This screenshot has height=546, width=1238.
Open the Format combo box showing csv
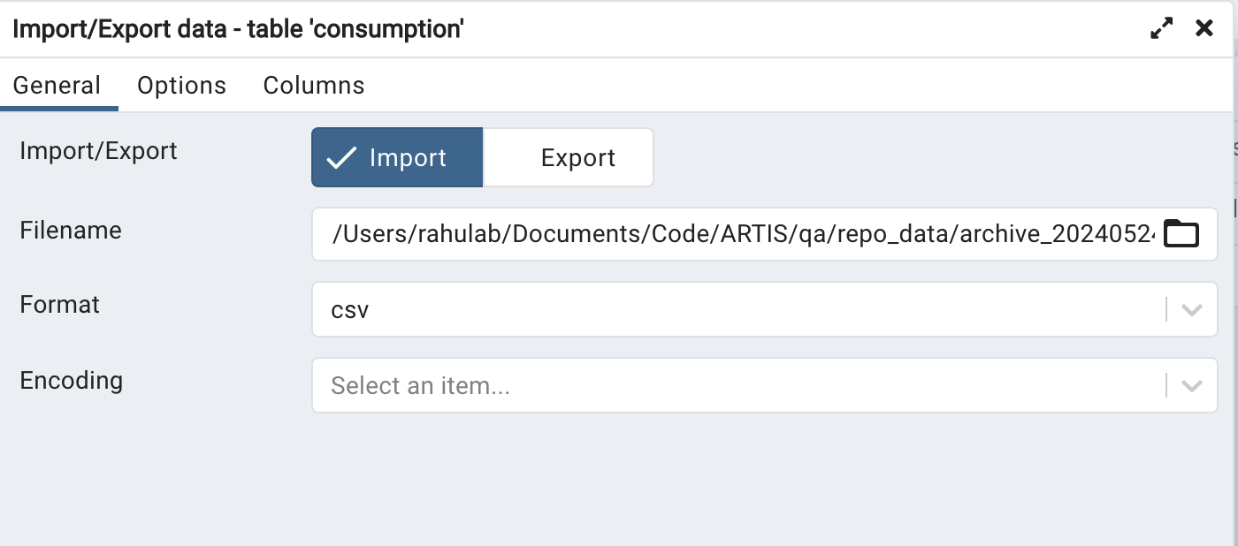click(765, 310)
